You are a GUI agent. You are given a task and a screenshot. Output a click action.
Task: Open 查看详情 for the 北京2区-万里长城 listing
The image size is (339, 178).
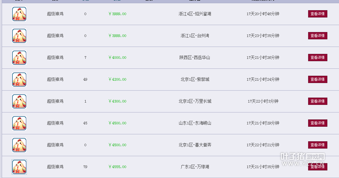(318, 101)
